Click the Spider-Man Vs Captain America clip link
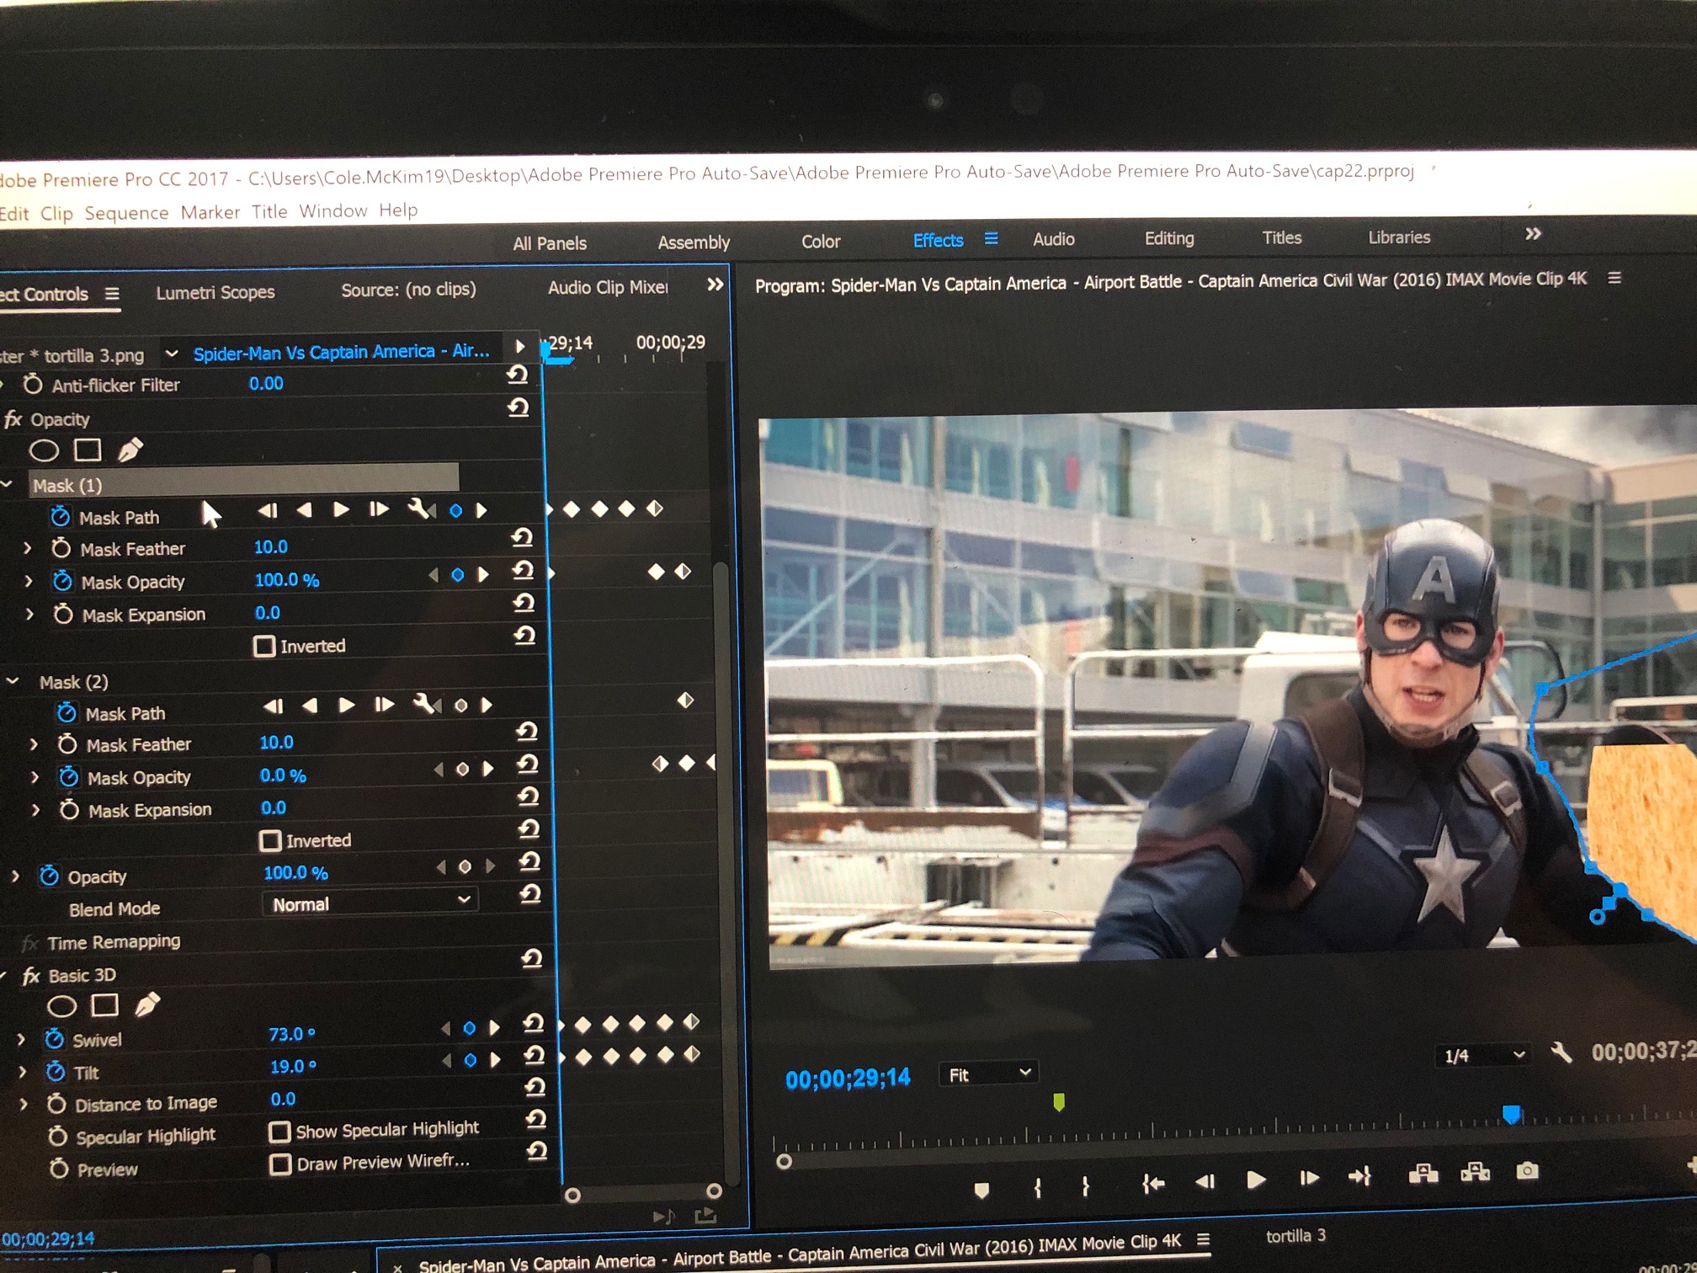 pos(341,352)
